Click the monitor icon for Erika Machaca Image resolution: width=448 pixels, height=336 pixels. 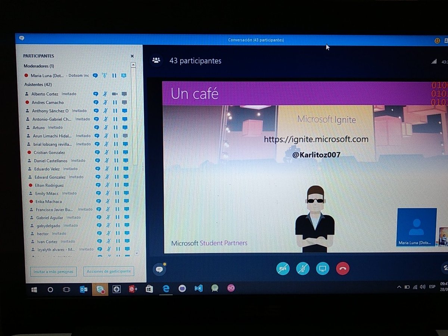pos(126,202)
